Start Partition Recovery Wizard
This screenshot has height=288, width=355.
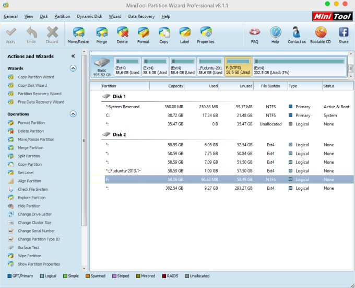40,94
